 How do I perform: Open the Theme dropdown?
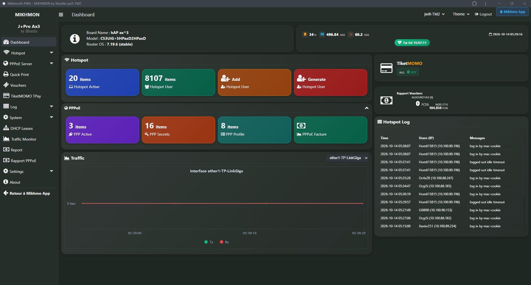461,14
